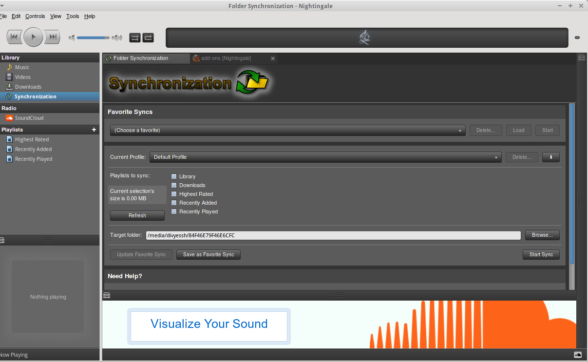Viewport: 588px width, 362px height.
Task: Toggle repeat mode
Action: (148, 38)
